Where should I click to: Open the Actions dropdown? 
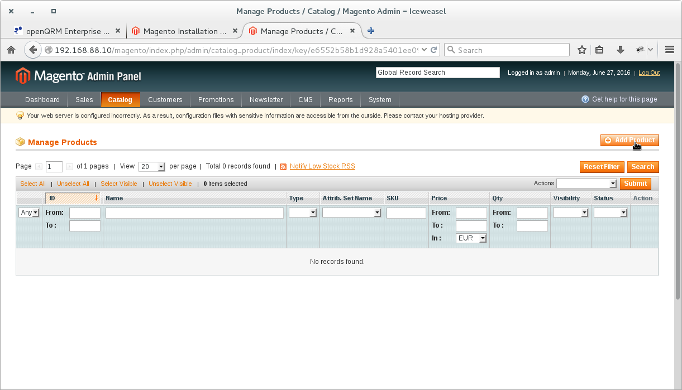pos(586,183)
